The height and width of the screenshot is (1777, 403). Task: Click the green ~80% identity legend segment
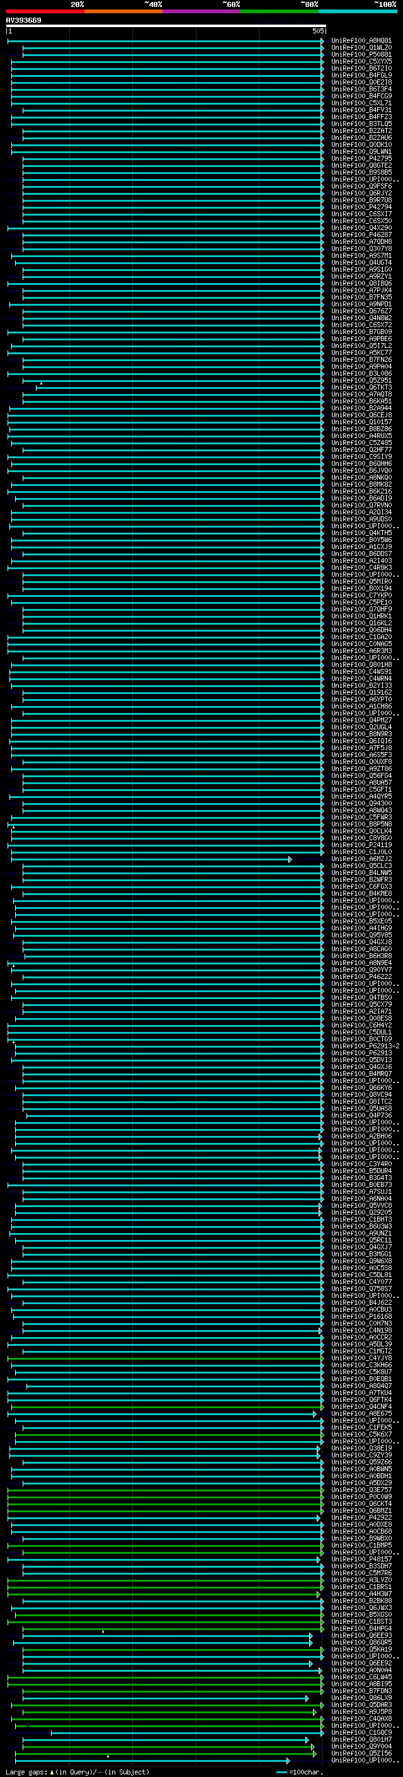coord(280,11)
